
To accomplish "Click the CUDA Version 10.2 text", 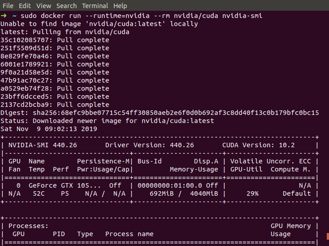I will (x=259, y=145).
